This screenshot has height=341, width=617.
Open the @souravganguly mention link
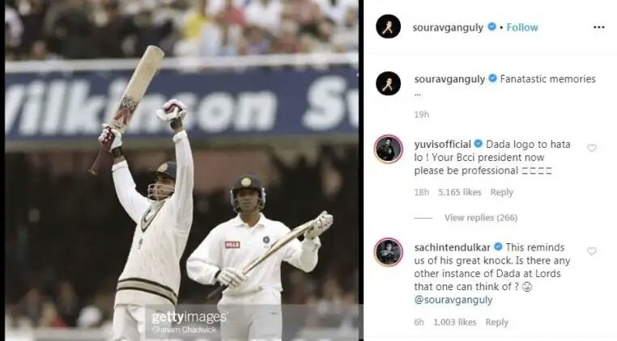pyautogui.click(x=453, y=300)
